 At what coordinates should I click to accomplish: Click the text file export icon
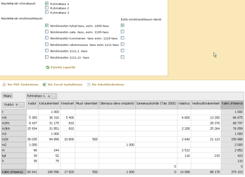point(89,84)
